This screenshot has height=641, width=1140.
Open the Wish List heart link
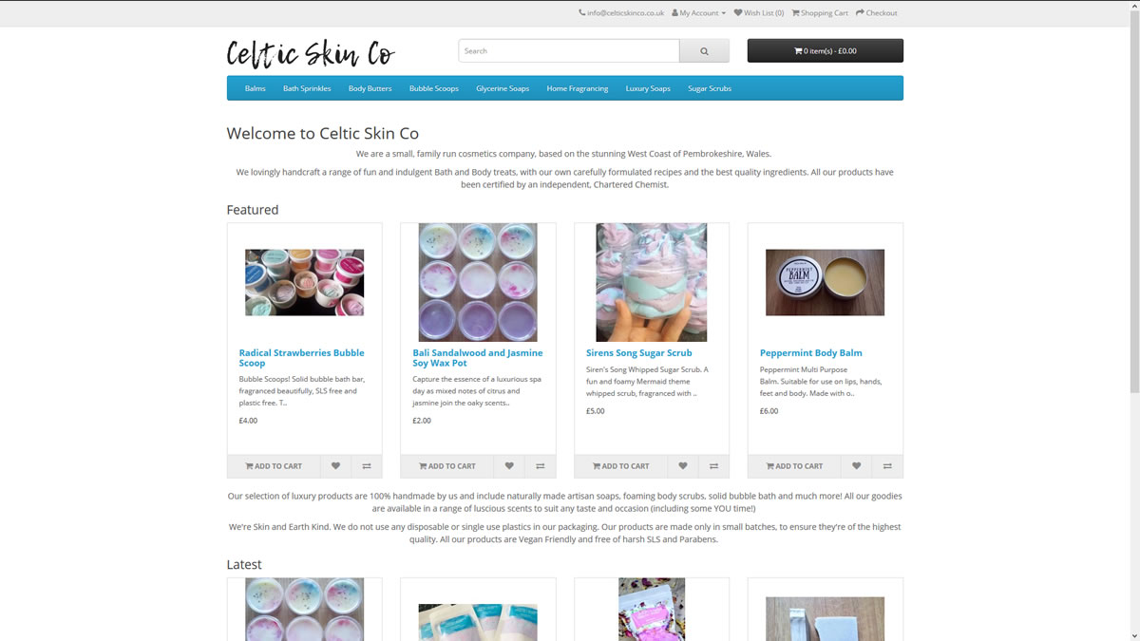(x=759, y=13)
